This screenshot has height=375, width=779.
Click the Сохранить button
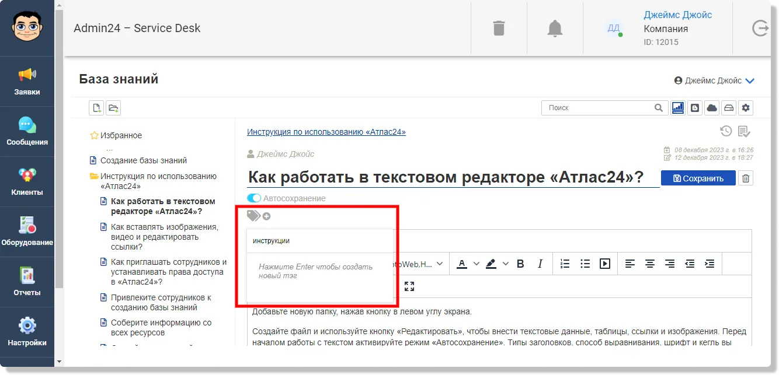(698, 178)
